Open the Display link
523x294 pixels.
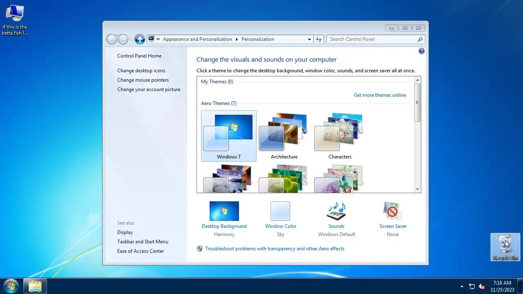point(125,232)
